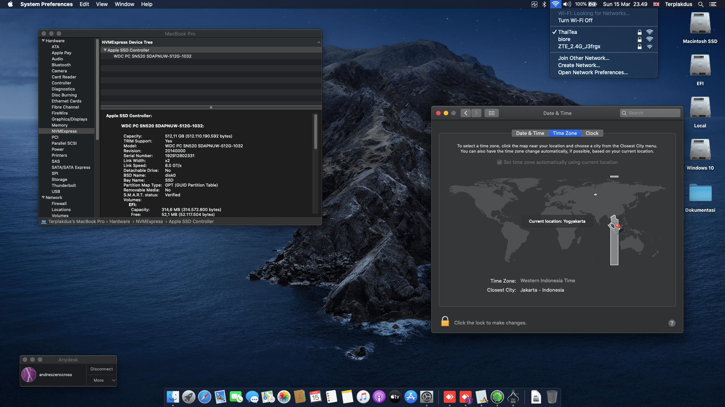This screenshot has width=725, height=407.
Task: Open Photos from the Dock
Action: click(284, 397)
